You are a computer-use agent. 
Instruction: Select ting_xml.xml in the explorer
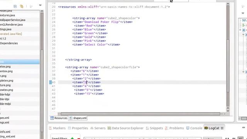click(8, 136)
